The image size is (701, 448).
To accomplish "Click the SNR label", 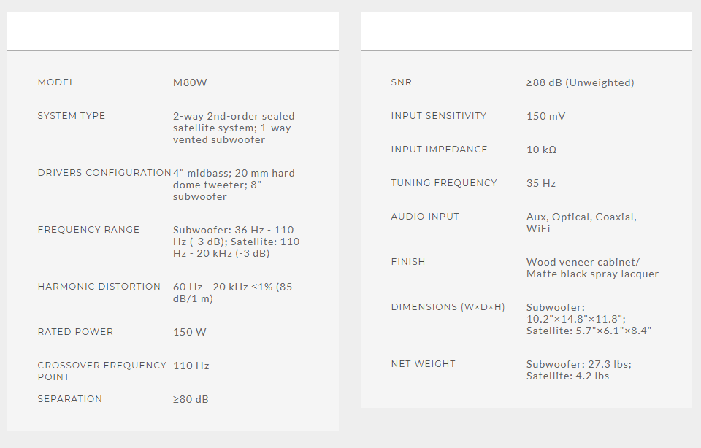I will (402, 82).
